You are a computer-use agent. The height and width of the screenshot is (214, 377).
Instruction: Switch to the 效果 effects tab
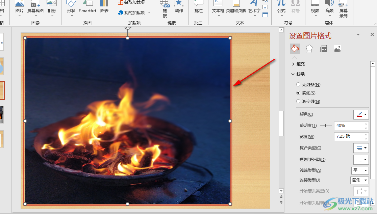click(309, 49)
